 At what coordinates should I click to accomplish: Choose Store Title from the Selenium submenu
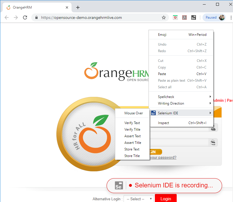pos(132,156)
